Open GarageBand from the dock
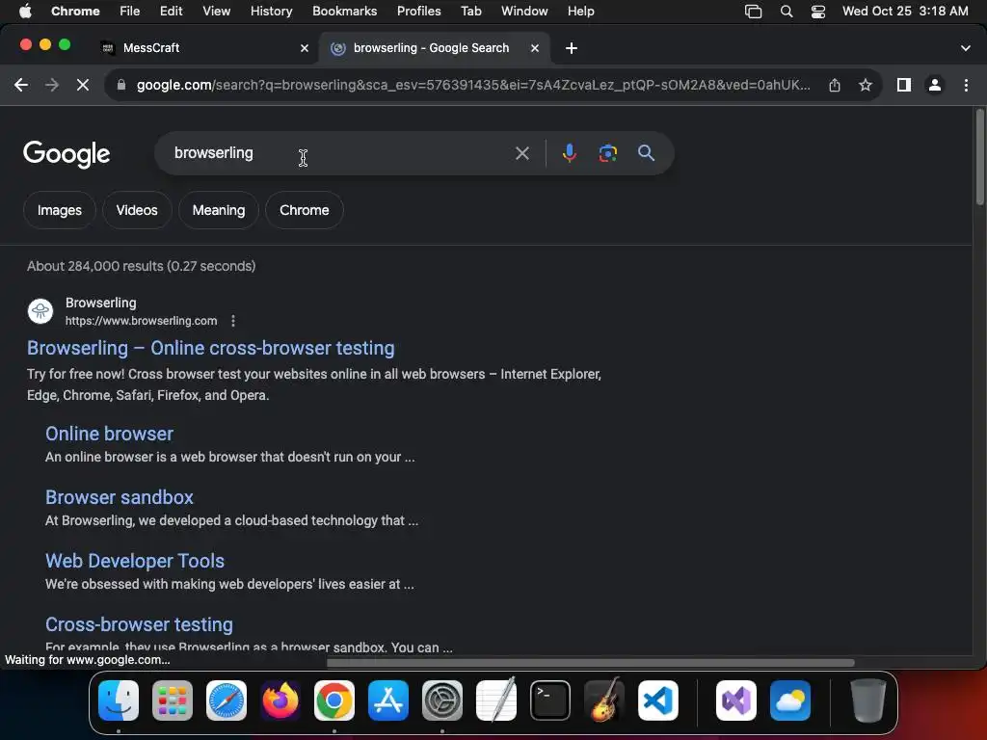 [x=604, y=700]
